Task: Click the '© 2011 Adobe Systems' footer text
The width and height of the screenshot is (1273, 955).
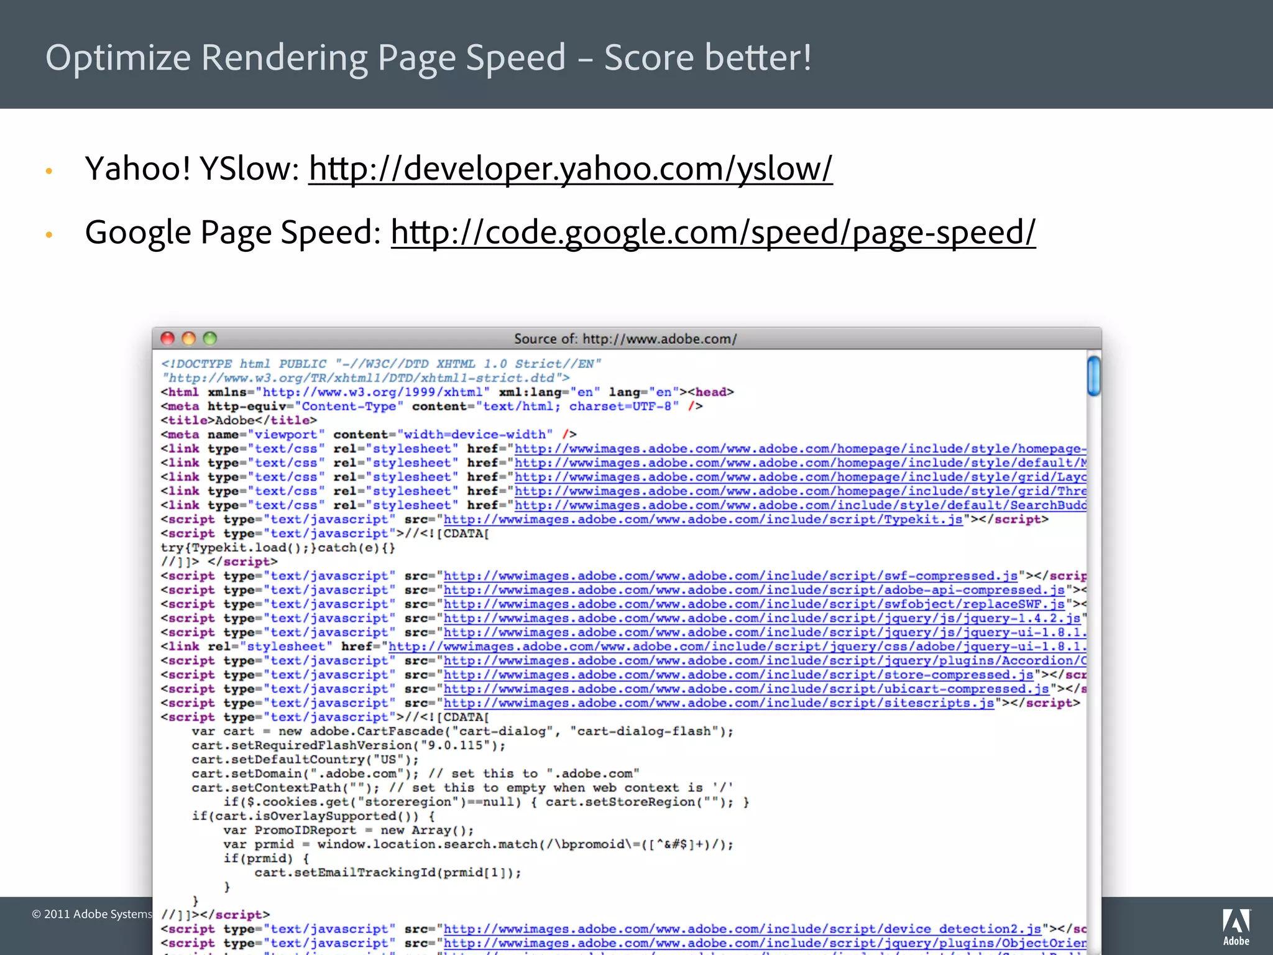Action: tap(92, 914)
